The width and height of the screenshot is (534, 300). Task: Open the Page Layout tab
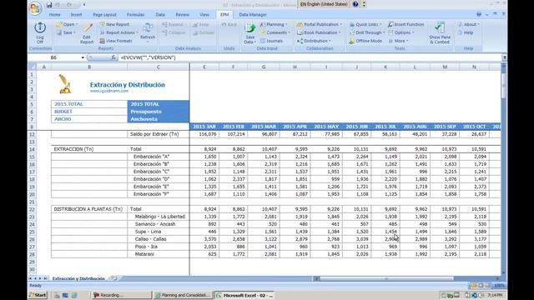104,15
